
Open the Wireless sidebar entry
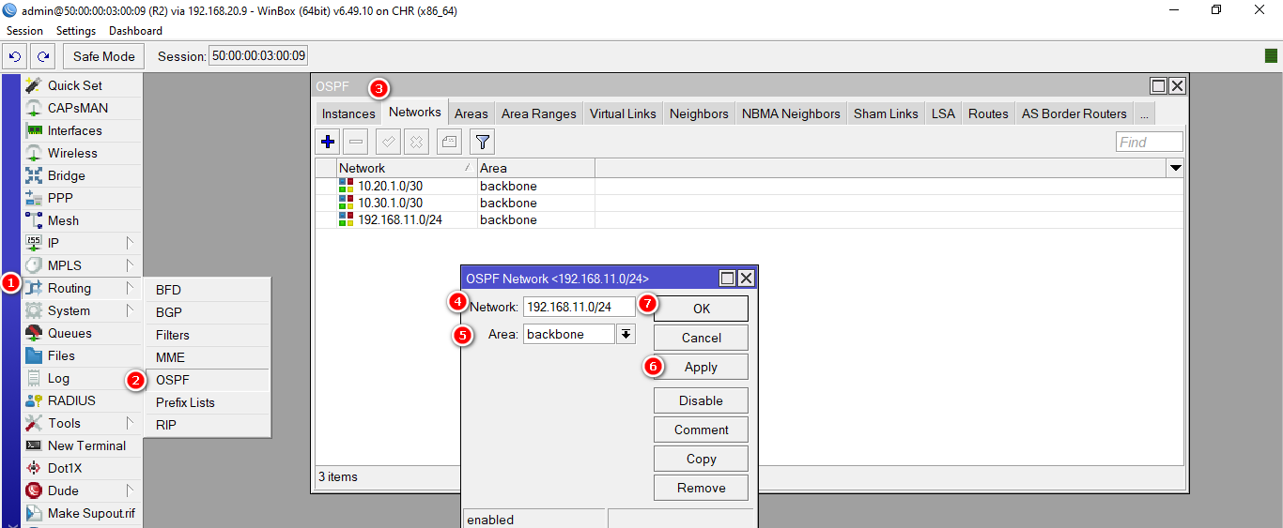click(82, 153)
